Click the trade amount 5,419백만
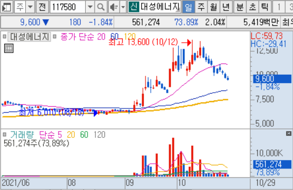Image resolution: width=293 pixels, height=190 pixels. 261,22
